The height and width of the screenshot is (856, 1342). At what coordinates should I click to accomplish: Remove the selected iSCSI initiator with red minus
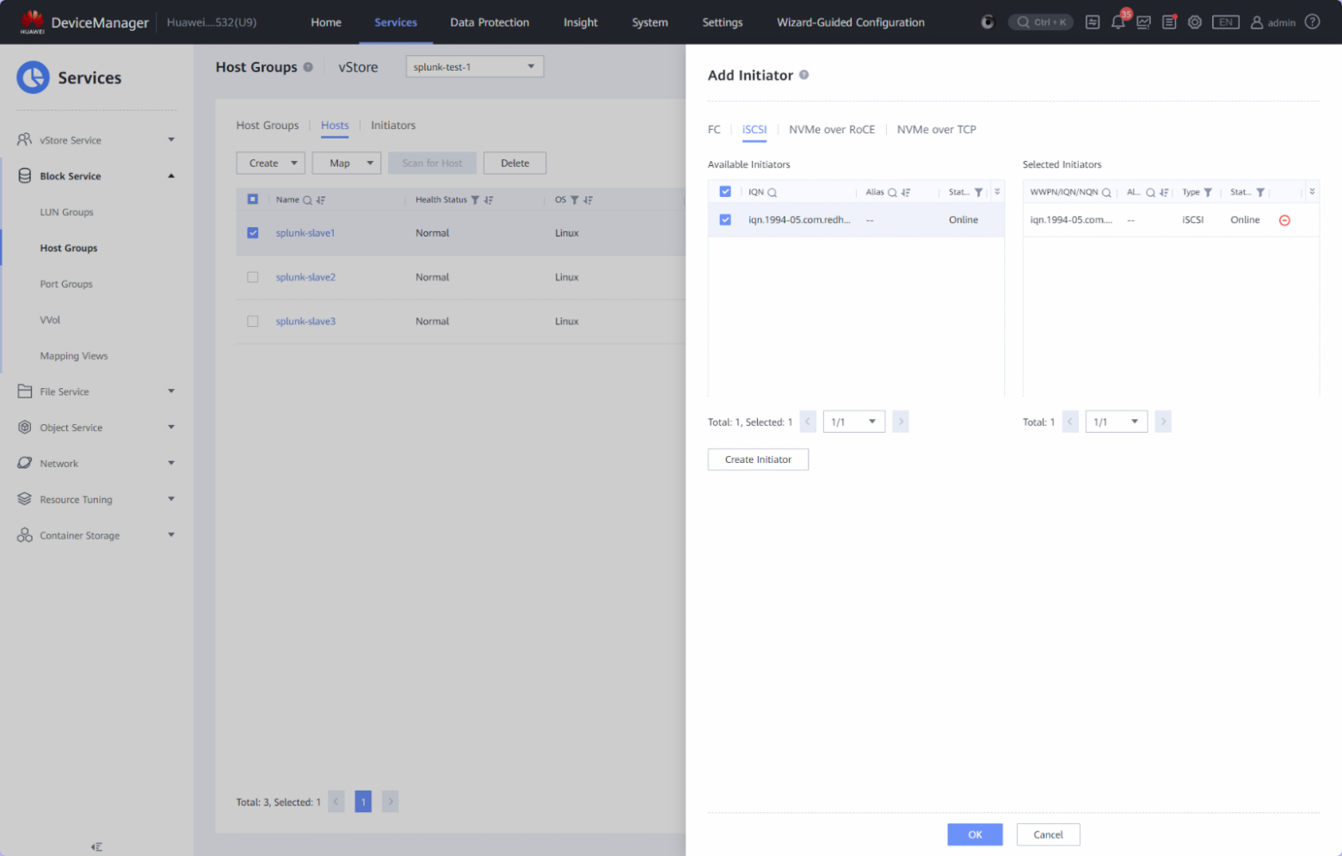point(1284,220)
